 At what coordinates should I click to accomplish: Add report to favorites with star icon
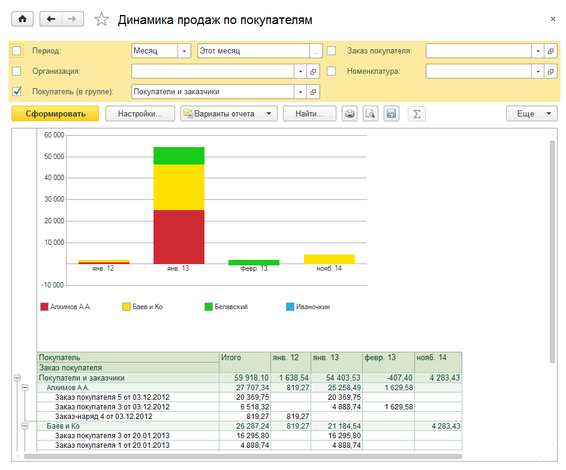click(x=102, y=20)
